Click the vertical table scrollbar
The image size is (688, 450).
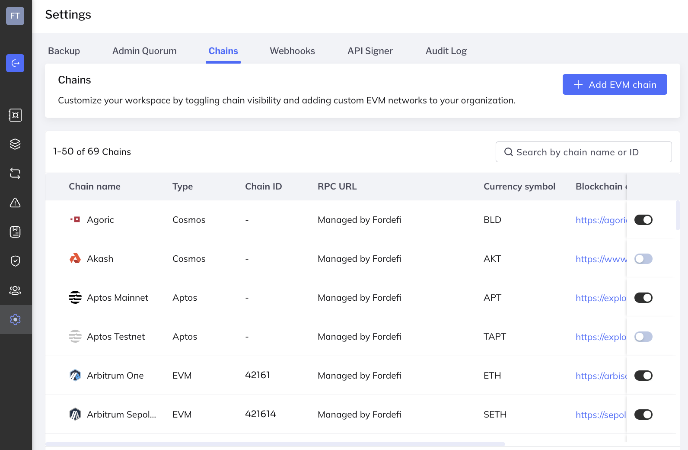point(678,215)
